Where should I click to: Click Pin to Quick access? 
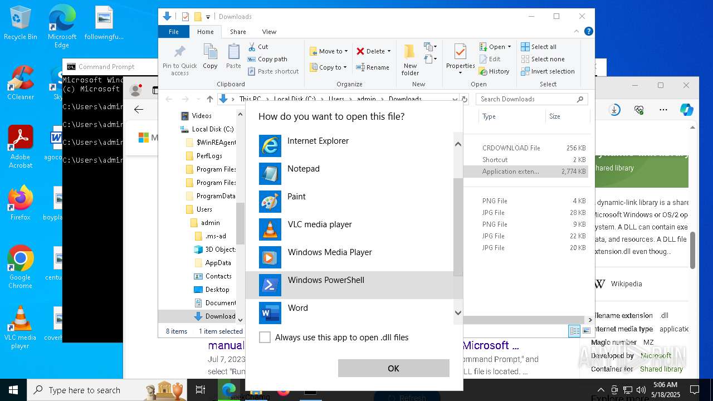click(x=179, y=60)
